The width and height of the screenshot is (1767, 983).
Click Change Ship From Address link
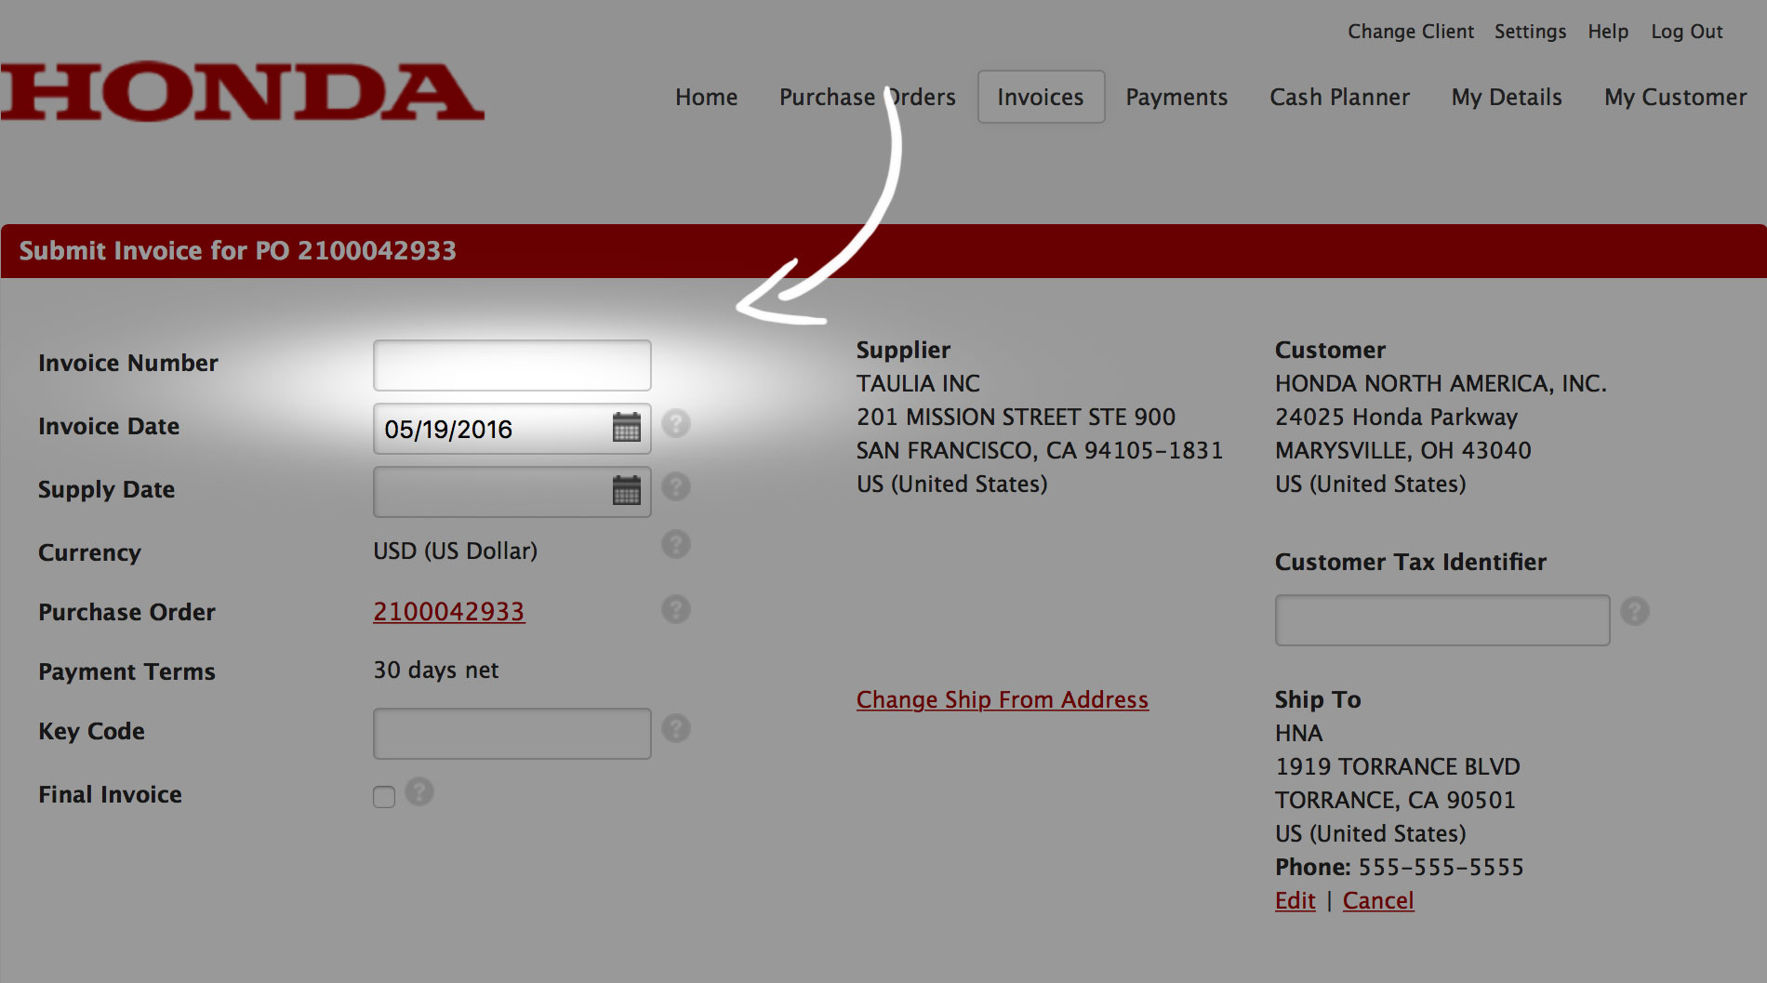pyautogui.click(x=1003, y=699)
